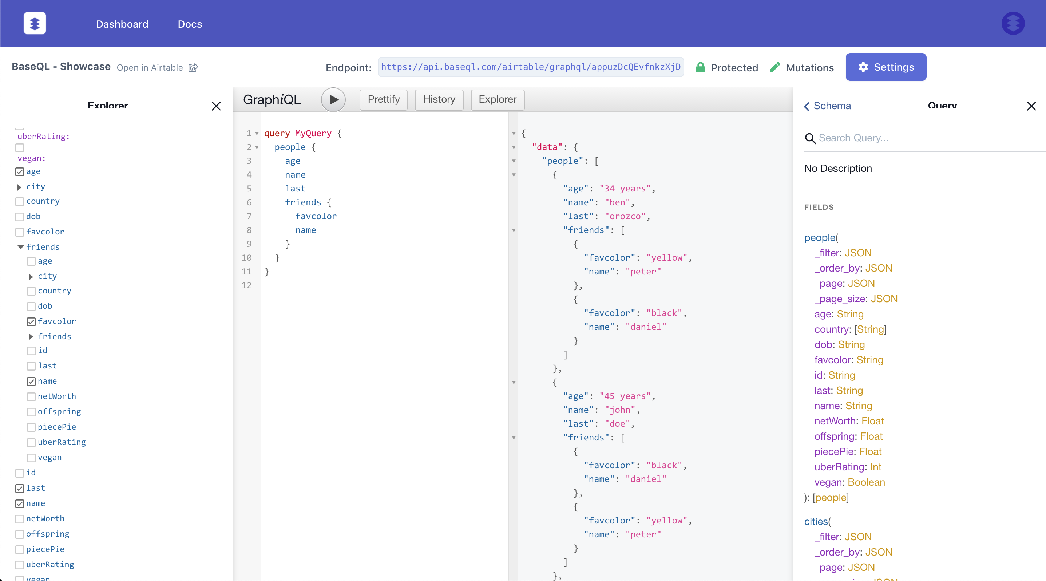The height and width of the screenshot is (581, 1046).
Task: Close the Explorer panel
Action: coord(216,106)
